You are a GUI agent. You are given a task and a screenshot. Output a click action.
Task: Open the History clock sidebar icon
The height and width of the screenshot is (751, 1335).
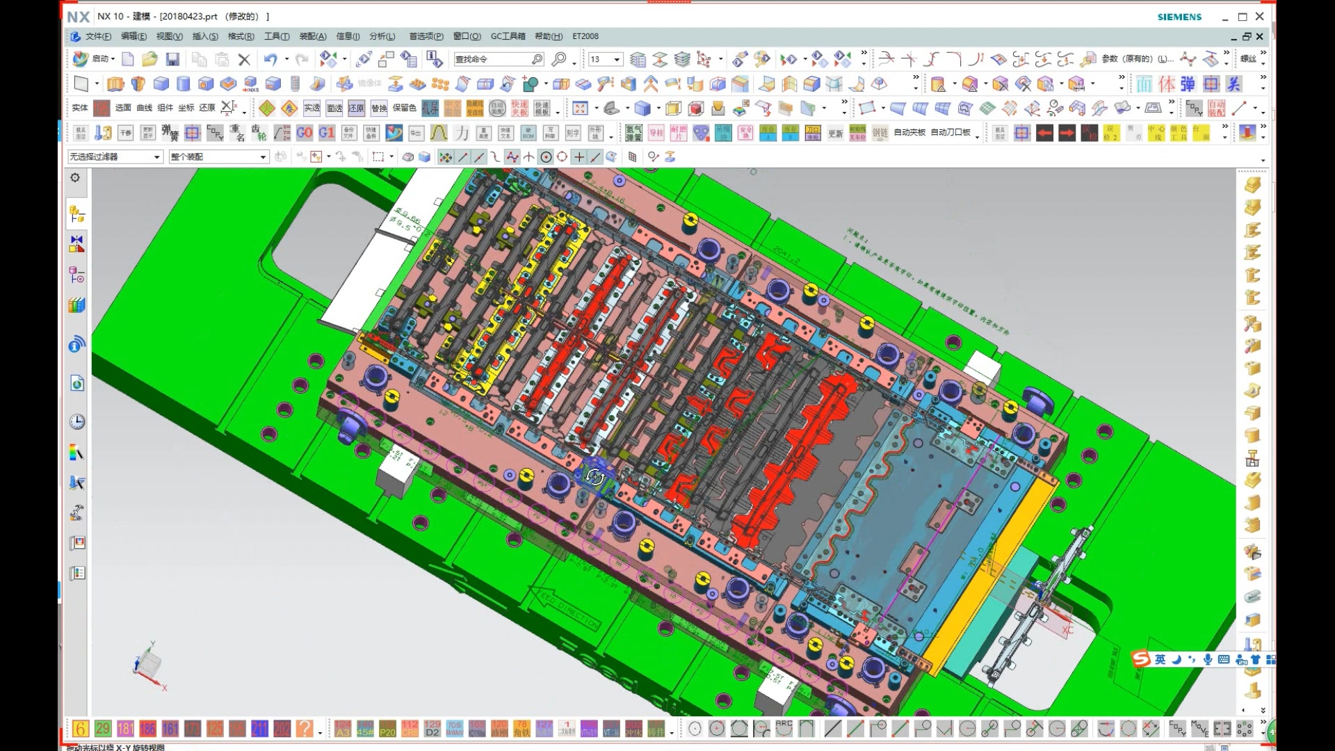[x=77, y=421]
